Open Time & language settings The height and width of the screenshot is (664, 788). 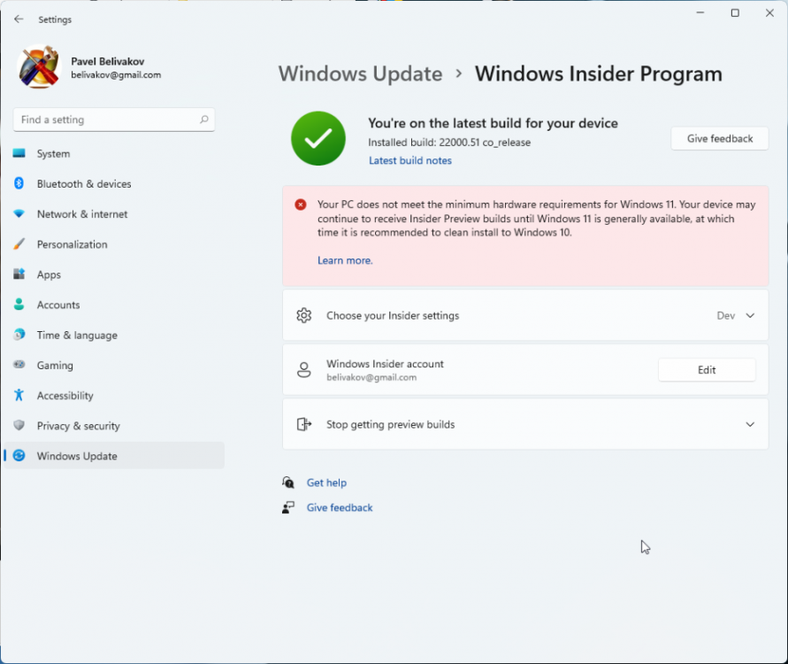click(114, 335)
